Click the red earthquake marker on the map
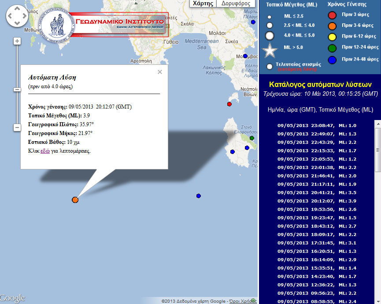Viewport: 381px width, 304px height. 229,104
